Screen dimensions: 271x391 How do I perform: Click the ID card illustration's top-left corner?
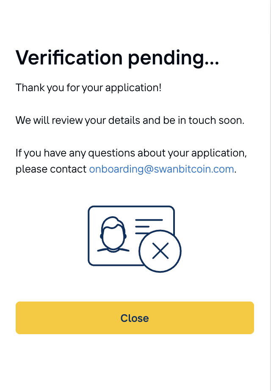[x=90, y=208]
